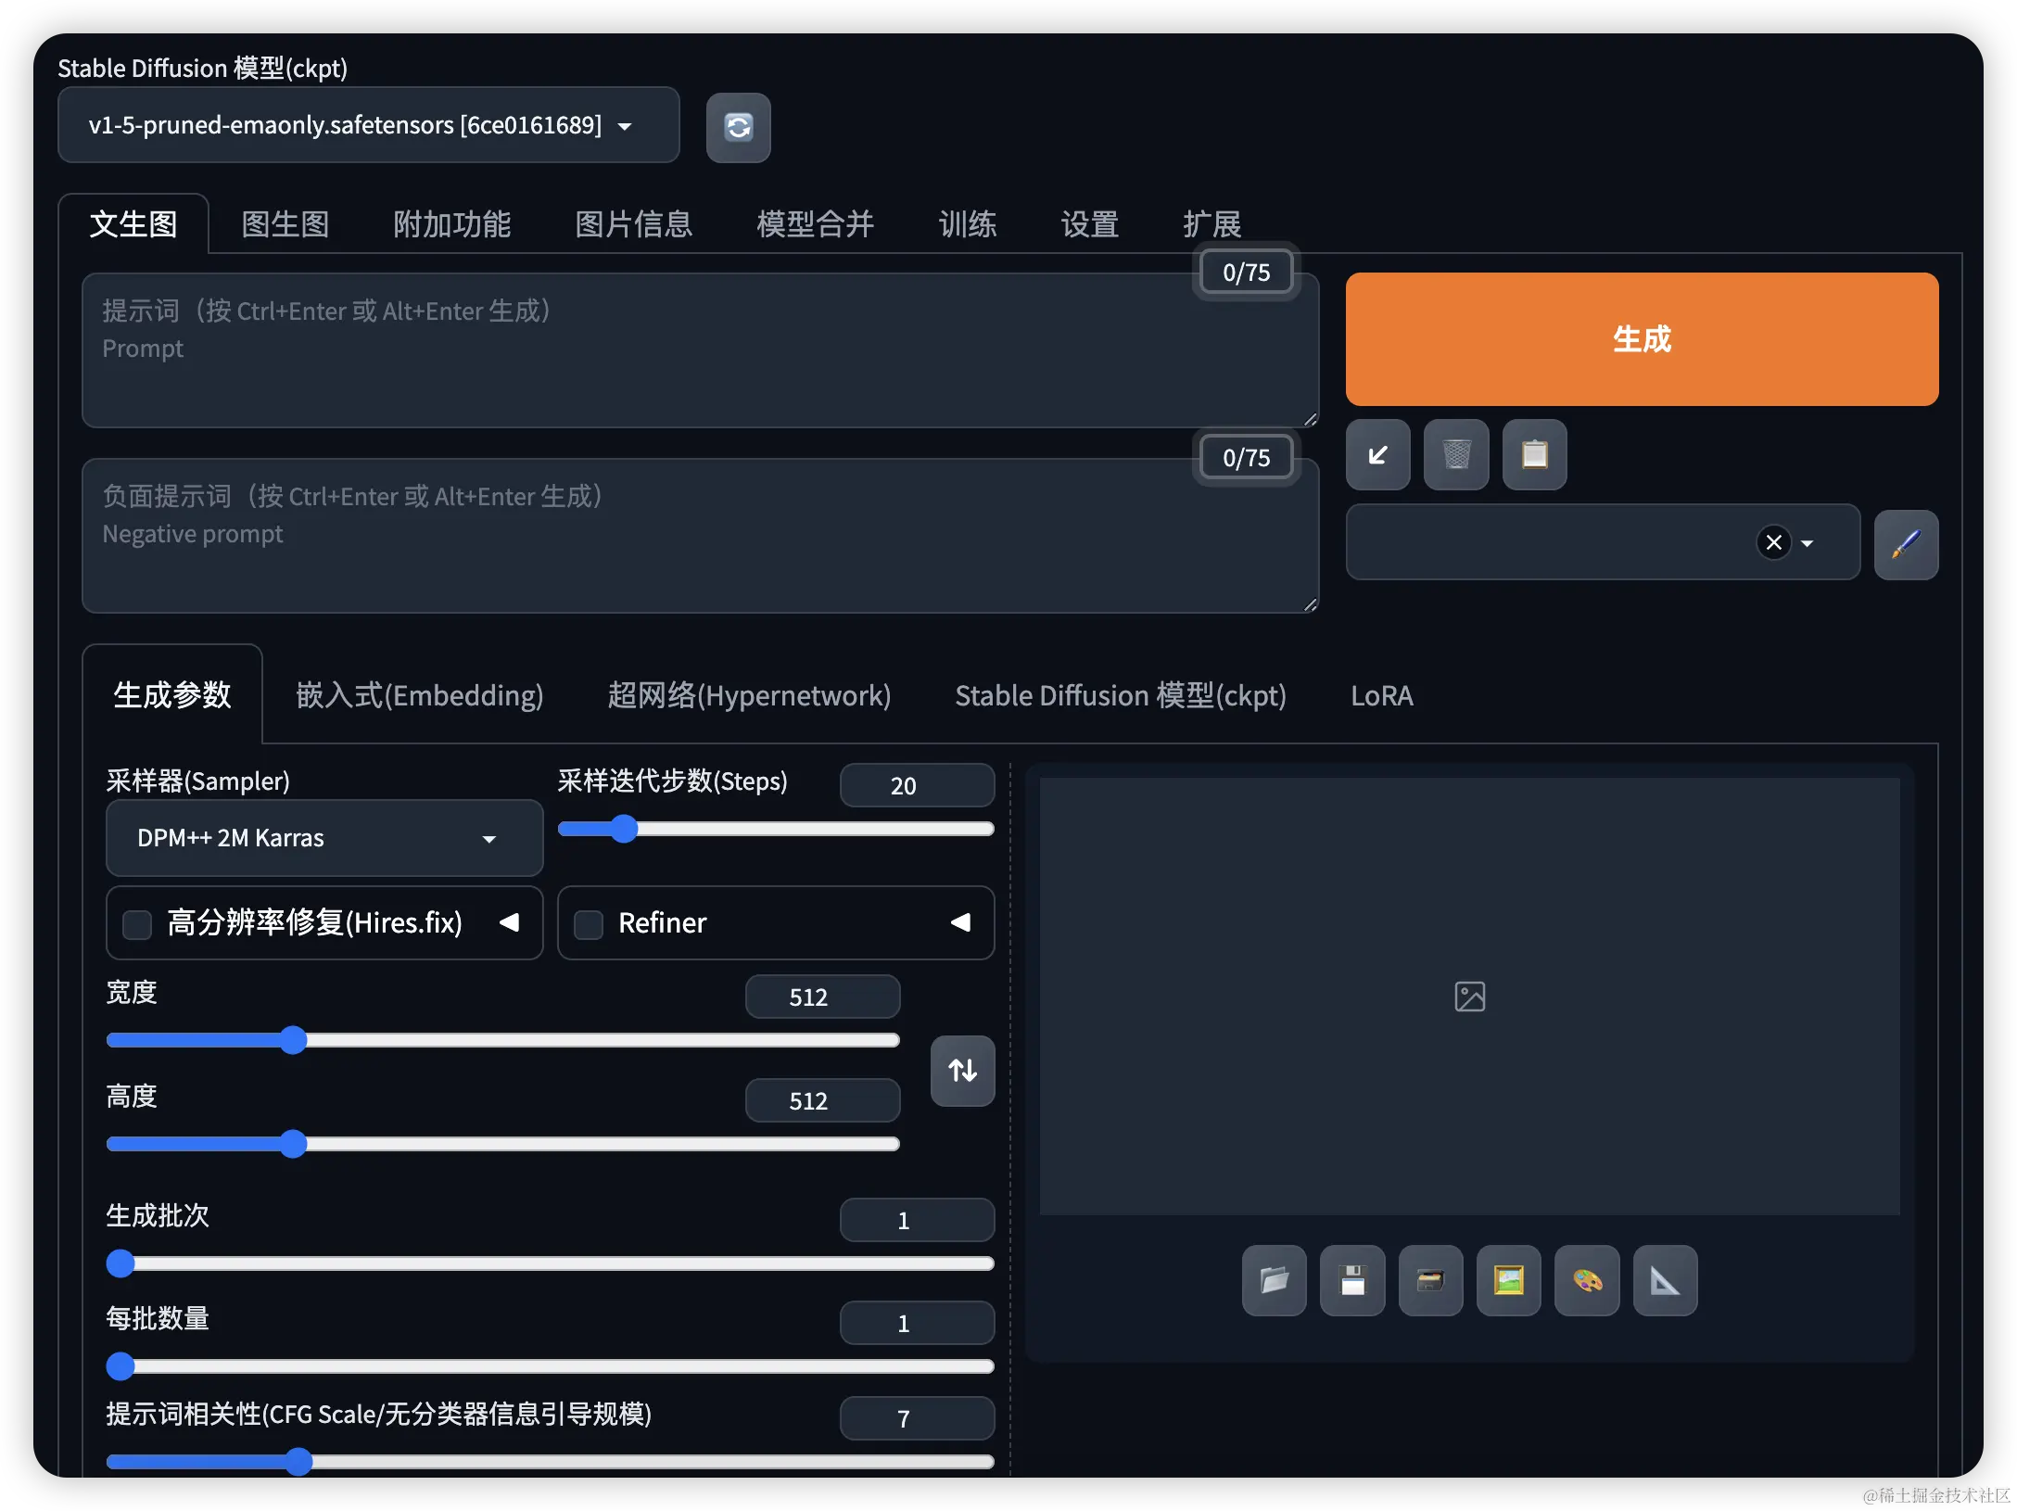Click the image placeholder icon in the preview
2017x1511 pixels.
pos(1469,997)
